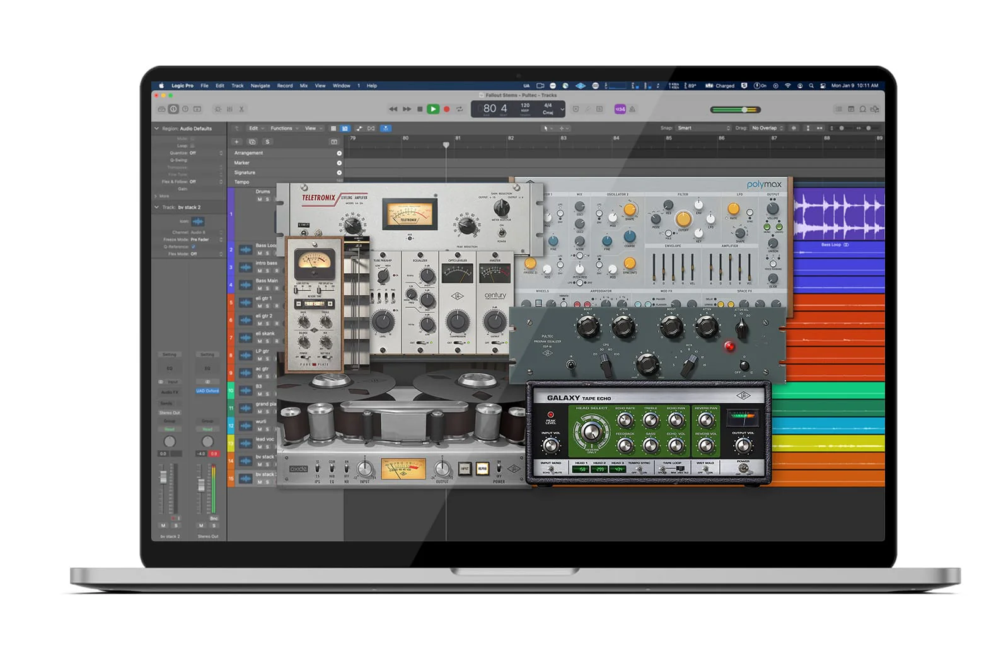Toggle the metronome icon
Image resolution: width=1001 pixels, height=665 pixels.
point(632,109)
